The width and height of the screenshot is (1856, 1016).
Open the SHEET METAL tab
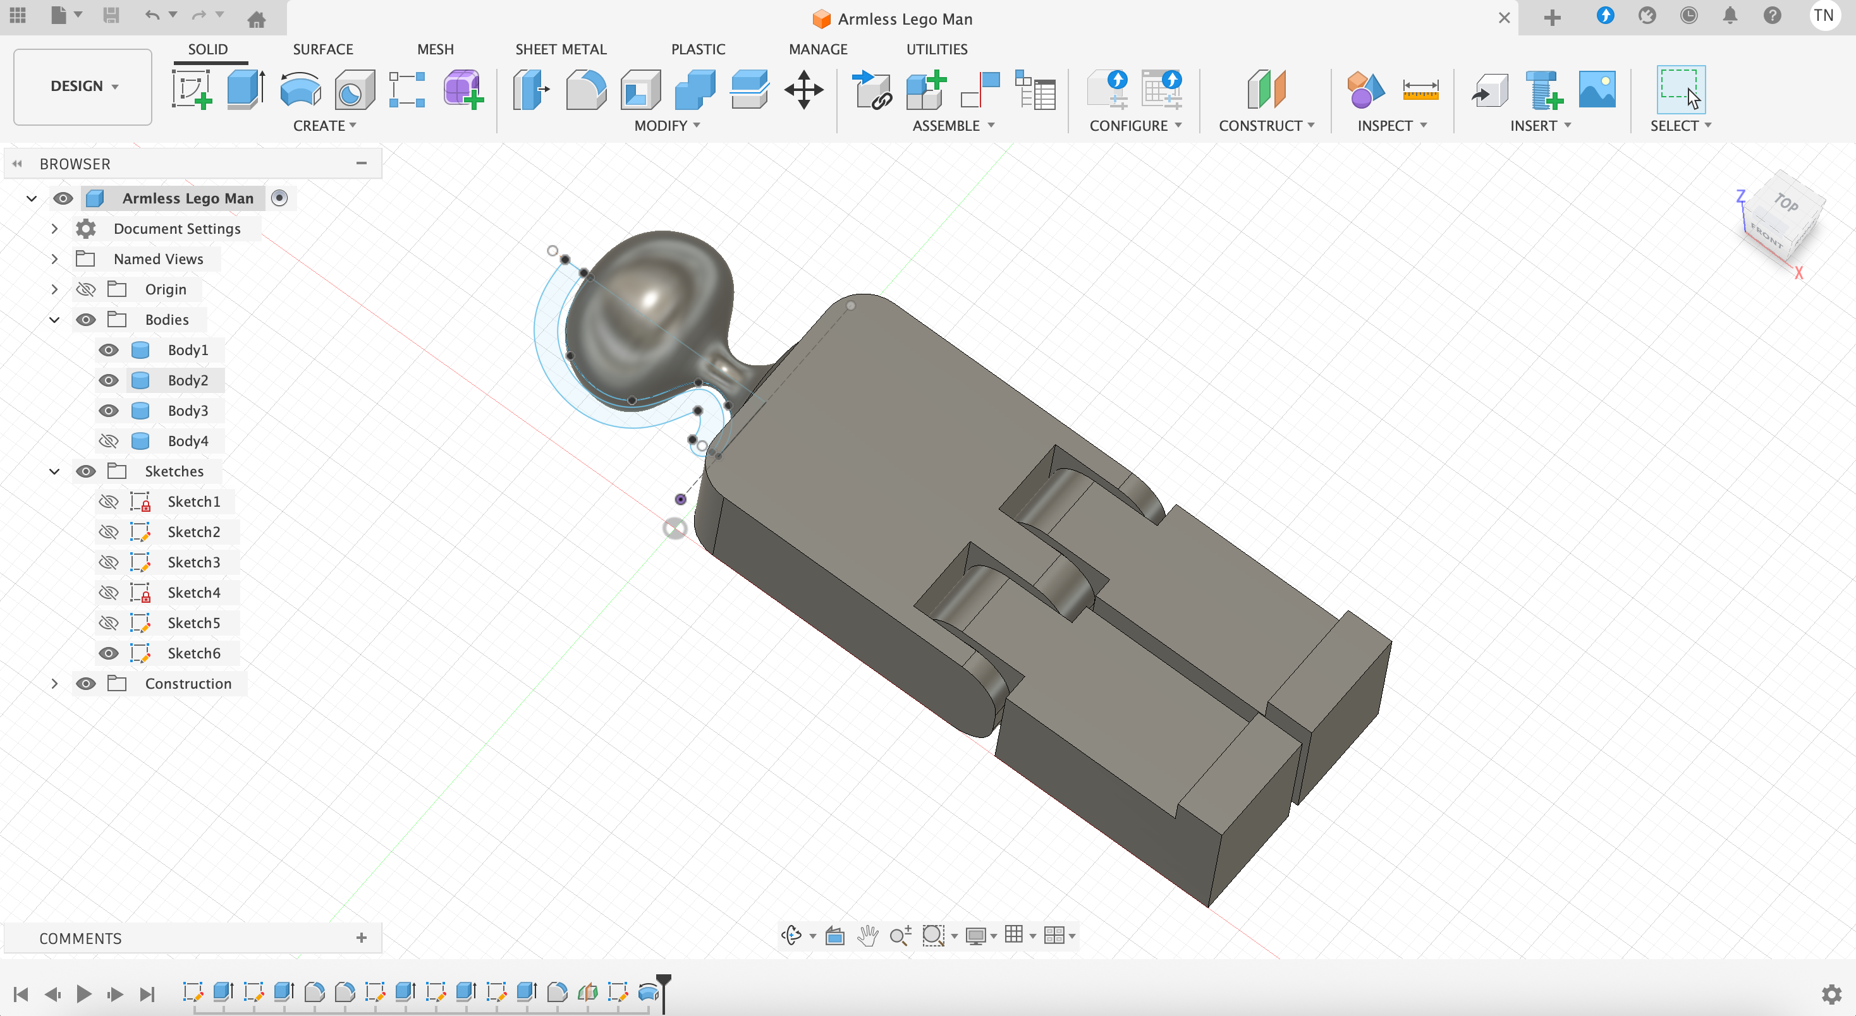coord(561,49)
